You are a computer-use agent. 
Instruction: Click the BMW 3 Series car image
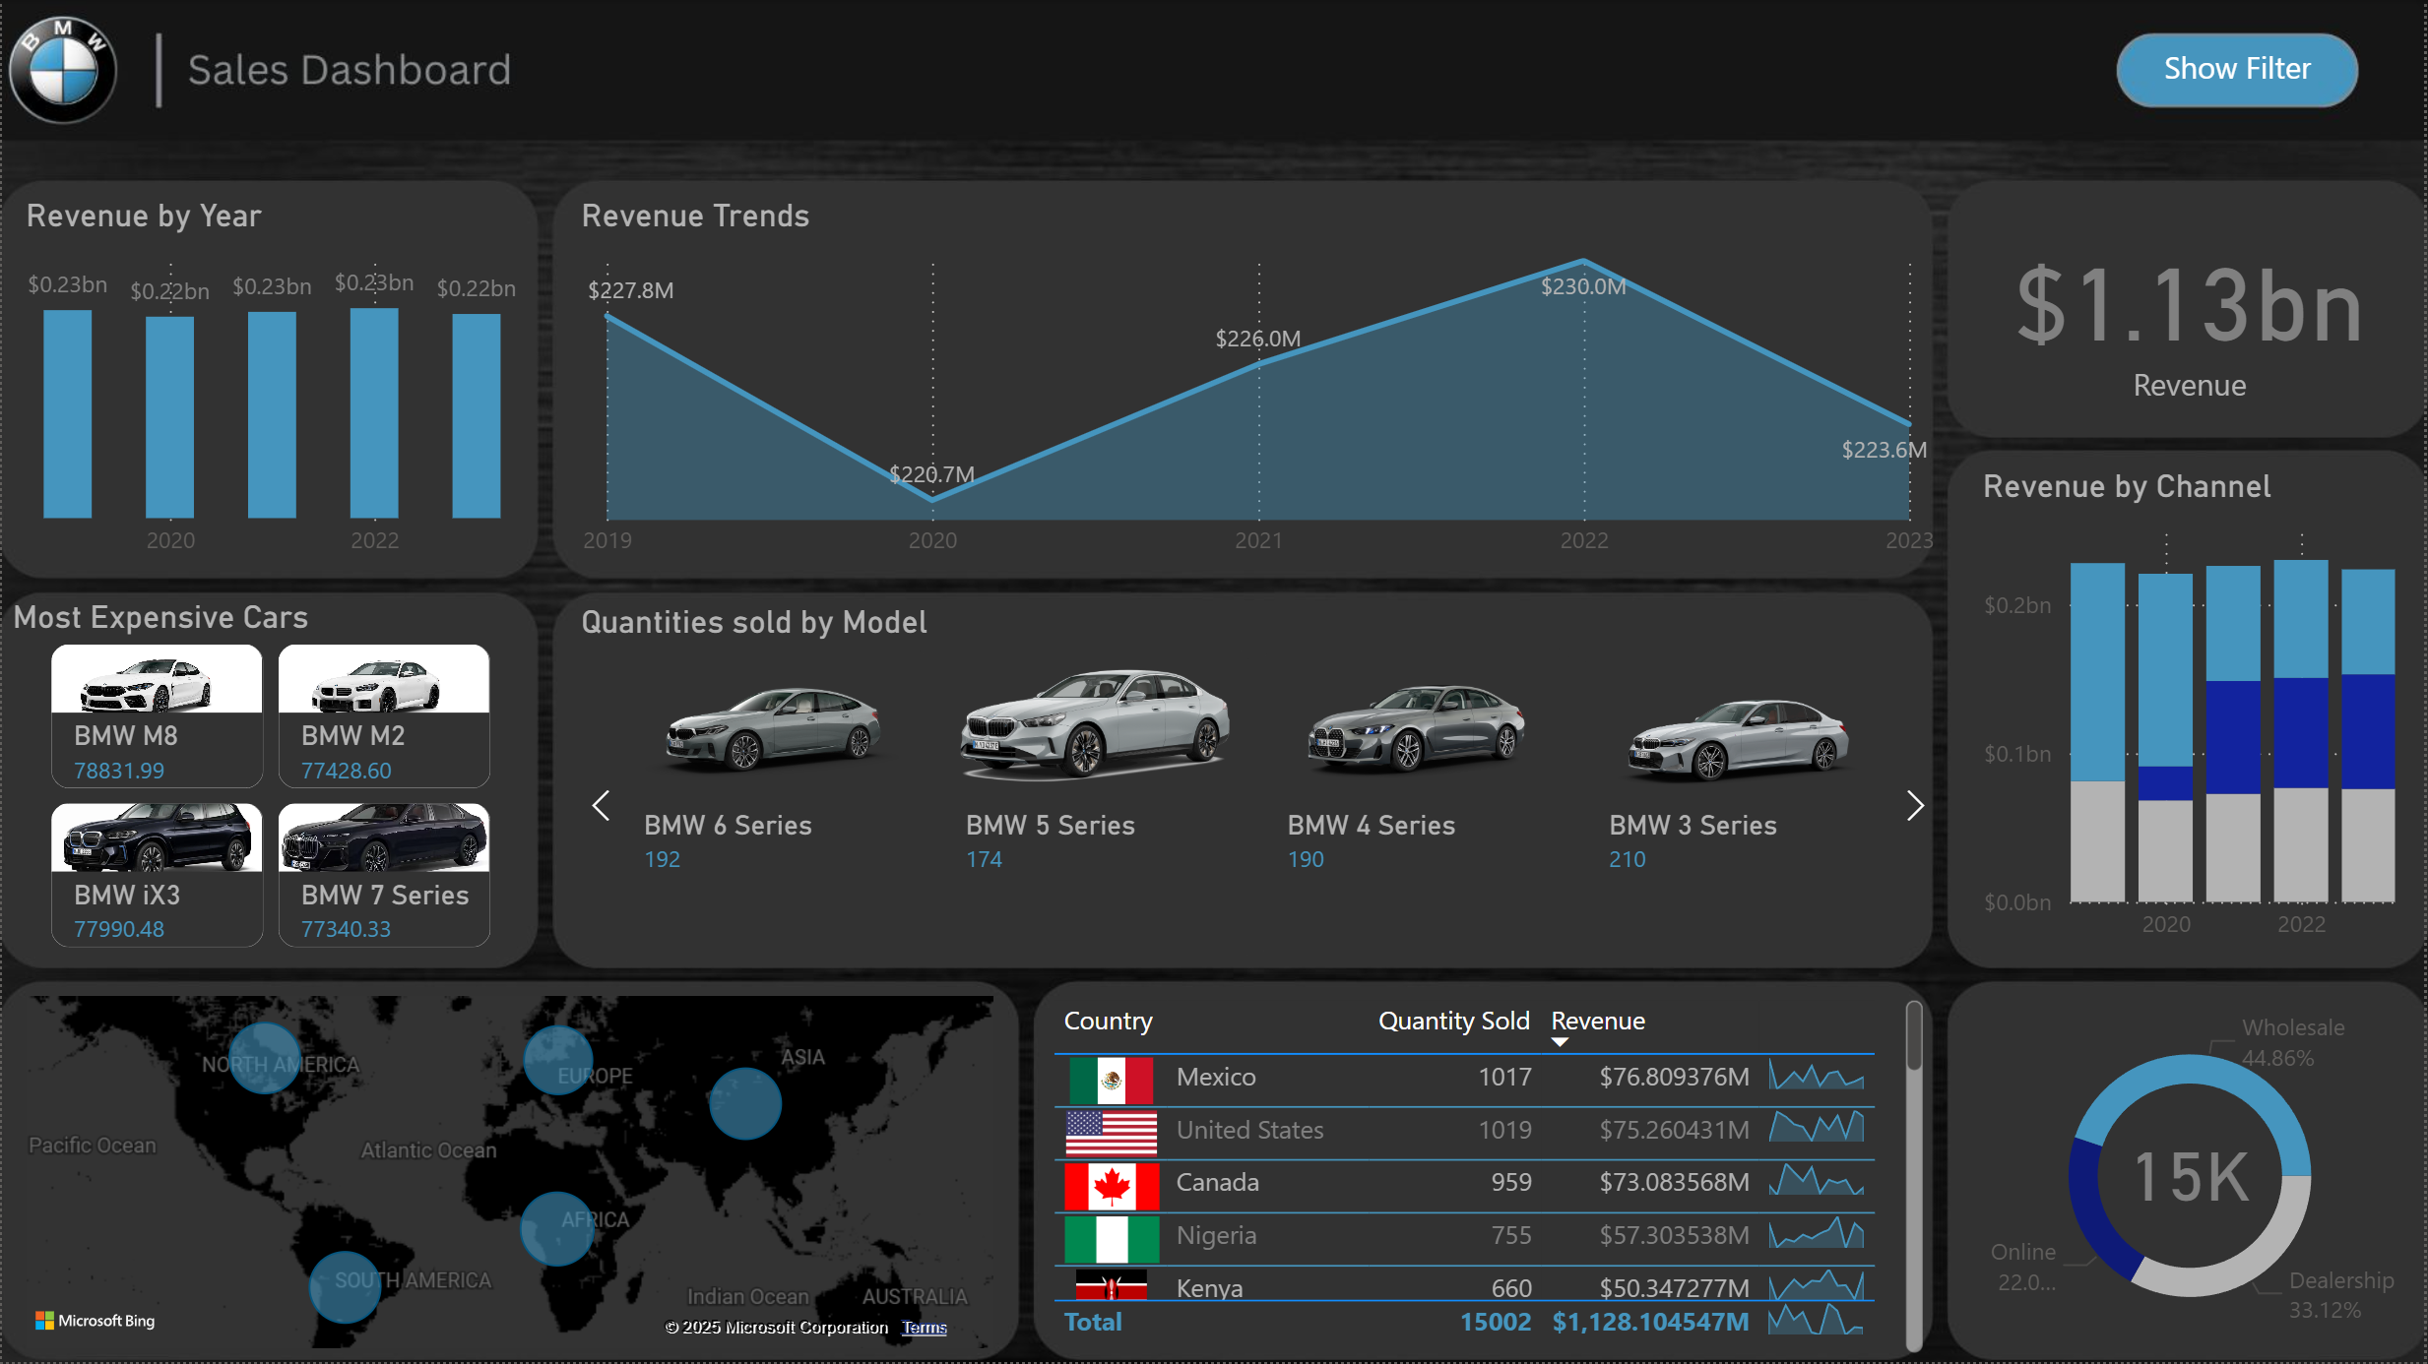[x=1738, y=740]
